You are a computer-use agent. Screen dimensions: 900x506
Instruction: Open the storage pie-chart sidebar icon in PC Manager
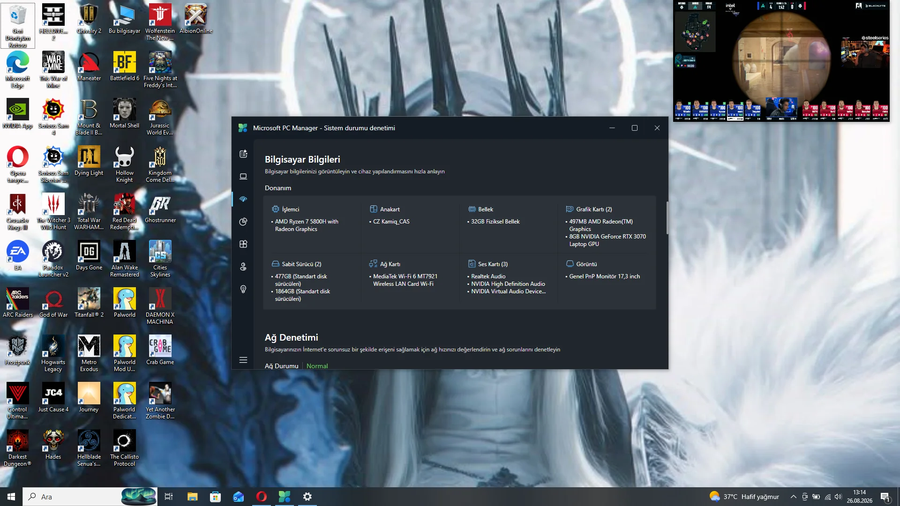243,222
